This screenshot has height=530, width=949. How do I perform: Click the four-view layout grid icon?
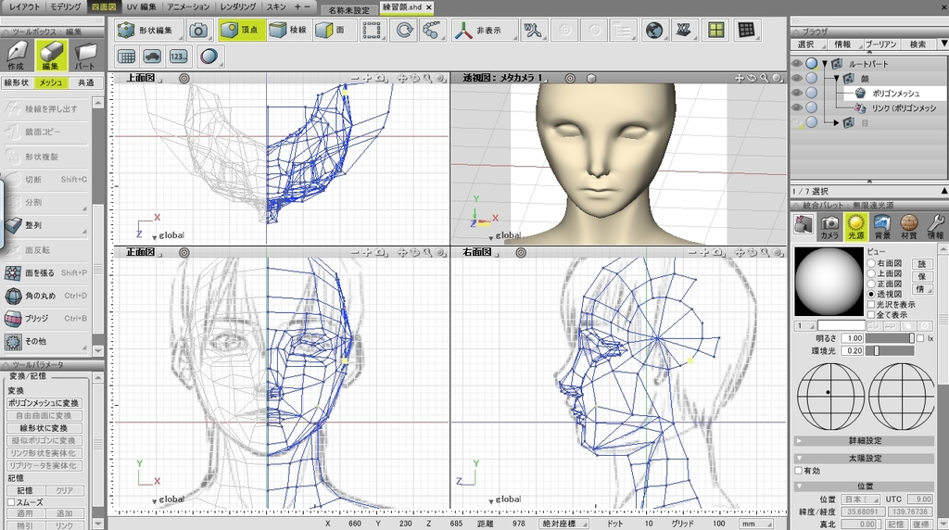[715, 30]
